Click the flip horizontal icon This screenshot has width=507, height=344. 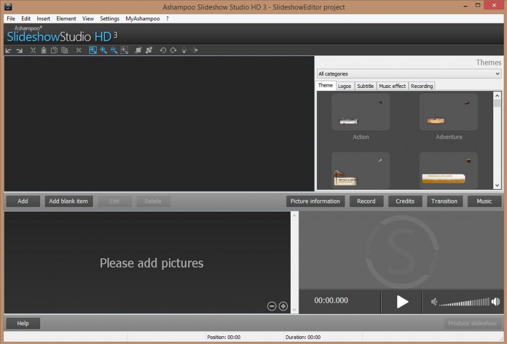coord(195,50)
